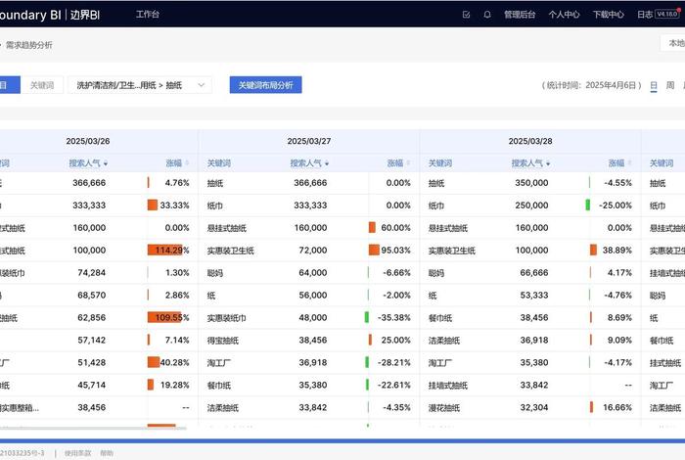
Task: Select 实惠装纸巾 under 2025/03/27
Action: click(227, 318)
